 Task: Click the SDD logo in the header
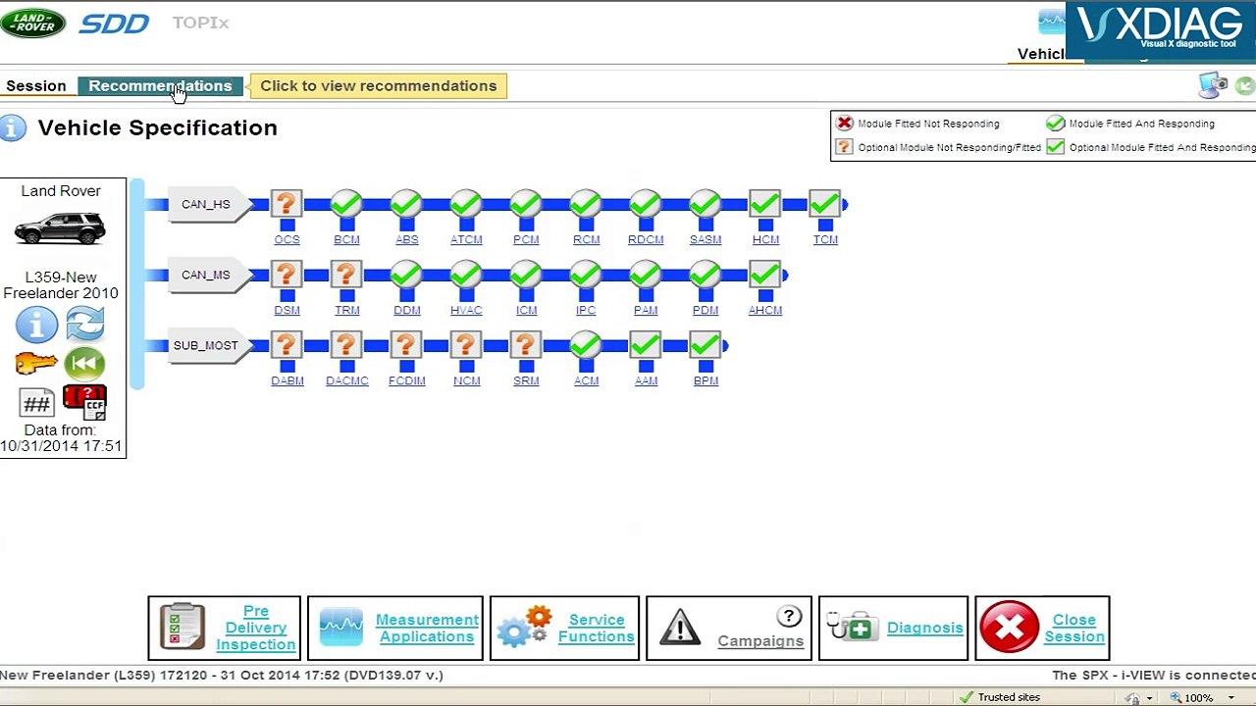pyautogui.click(x=114, y=24)
